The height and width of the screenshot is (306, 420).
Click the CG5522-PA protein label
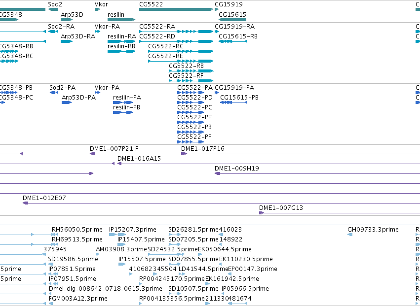click(195, 88)
